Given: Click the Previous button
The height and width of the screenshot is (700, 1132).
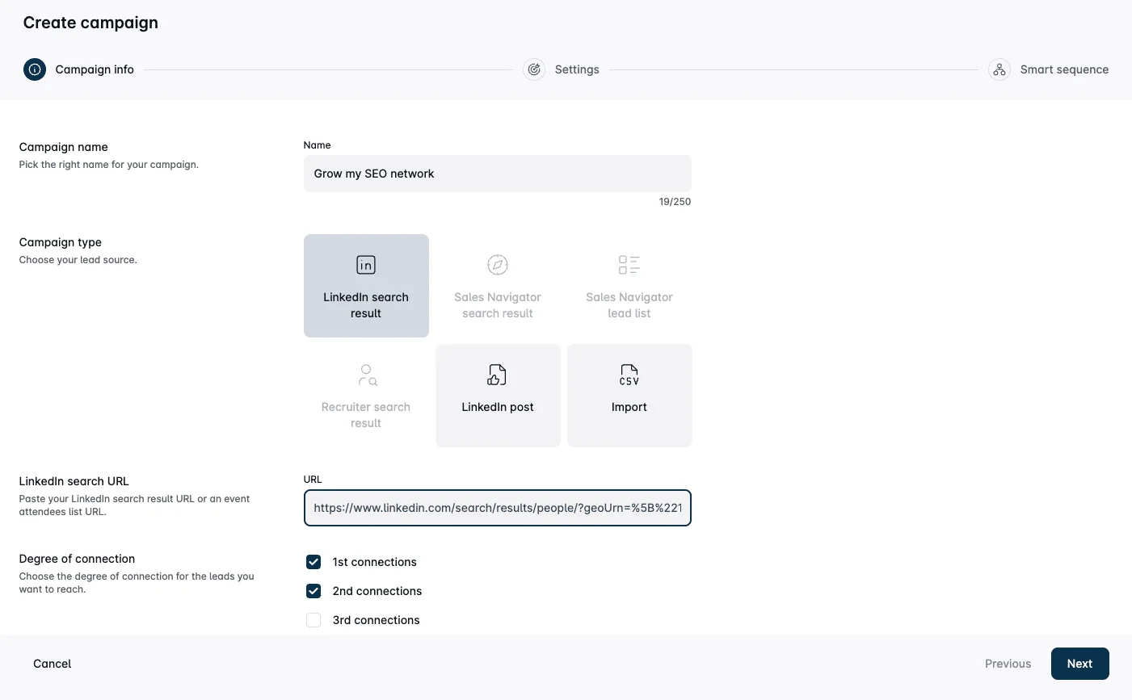Looking at the screenshot, I should pyautogui.click(x=1008, y=664).
